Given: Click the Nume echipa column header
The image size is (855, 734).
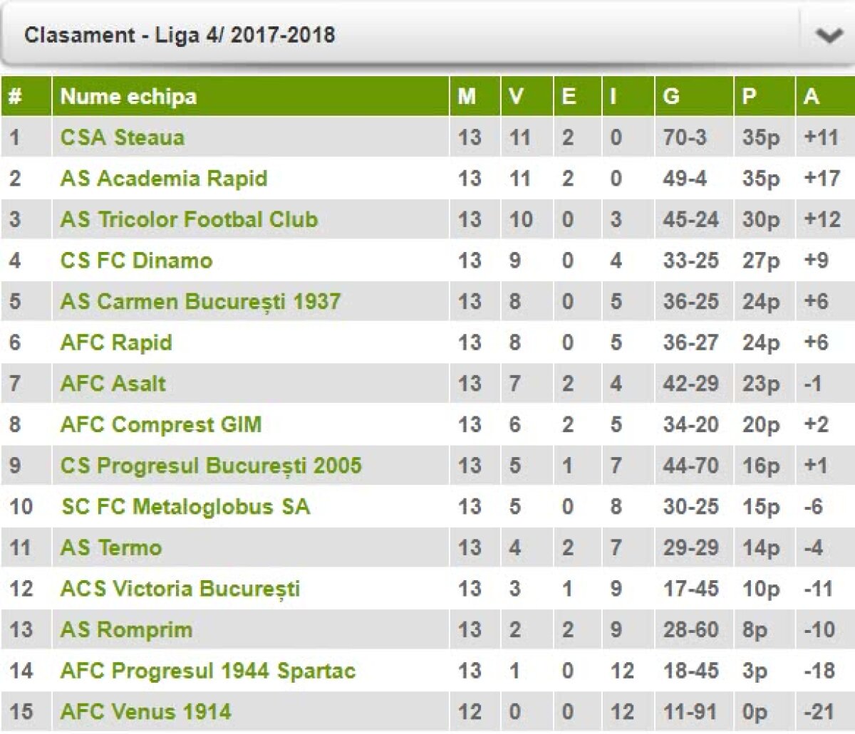Looking at the screenshot, I should pyautogui.click(x=128, y=96).
